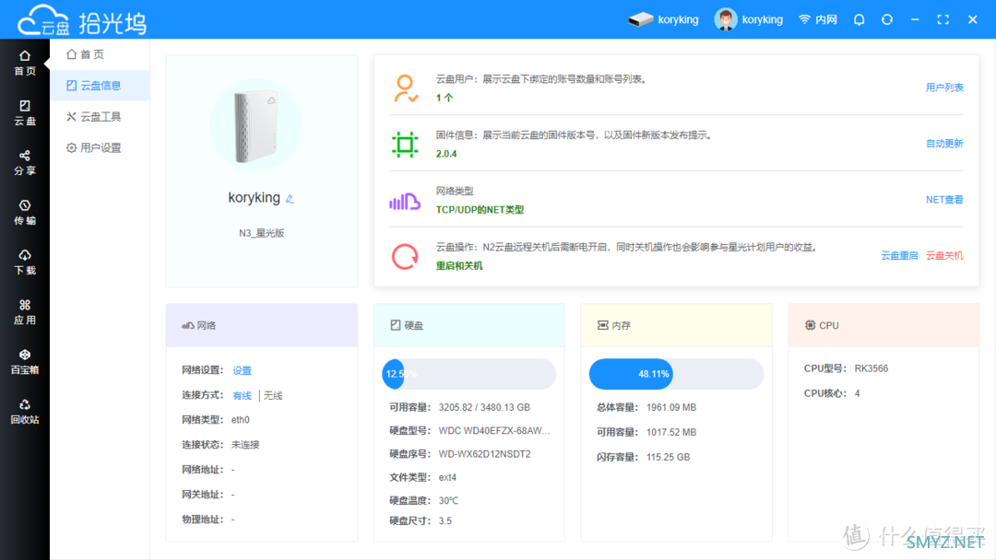Click the 未连接 connection status value
Viewport: 996px width, 560px height.
point(245,445)
